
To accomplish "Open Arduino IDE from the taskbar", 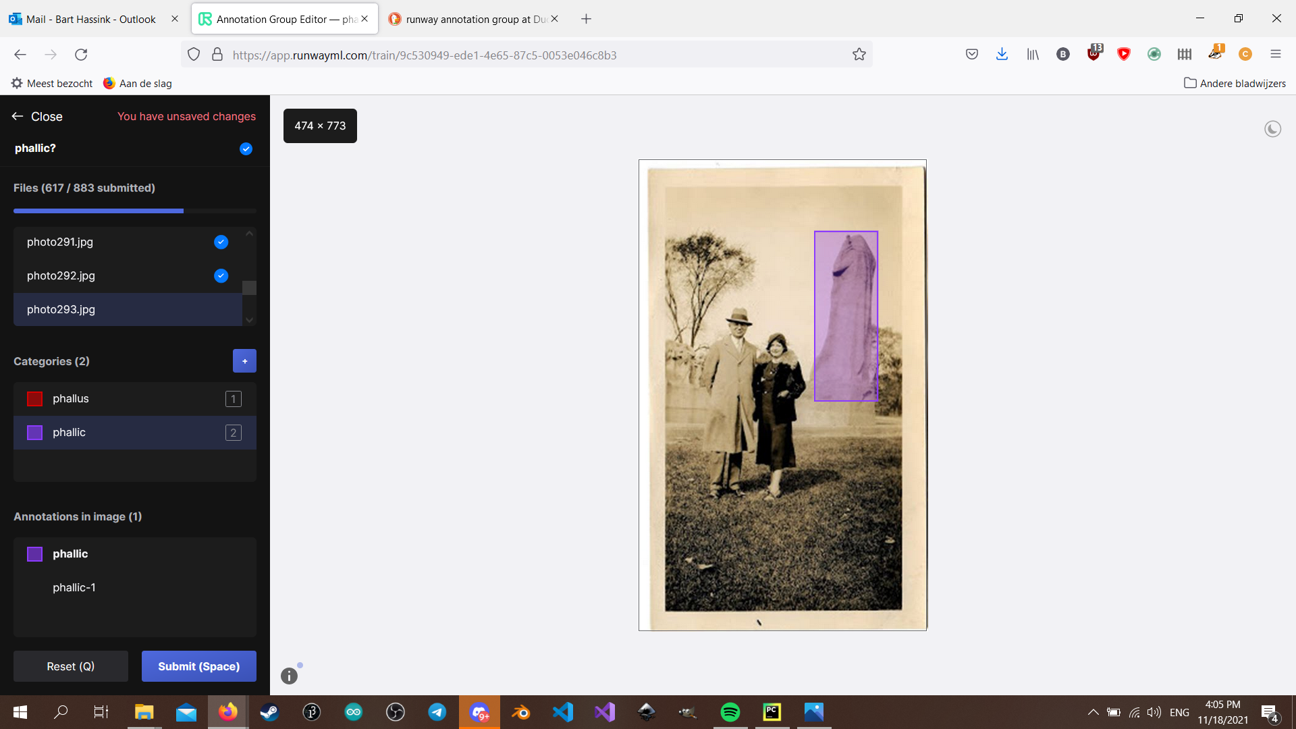I will (x=353, y=712).
